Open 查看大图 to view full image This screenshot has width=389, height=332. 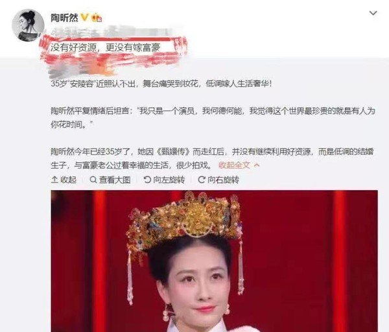[x=115, y=180]
